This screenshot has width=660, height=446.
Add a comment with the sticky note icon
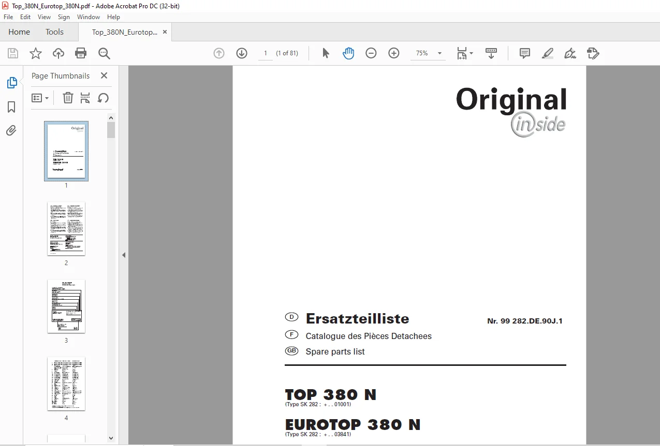pyautogui.click(x=525, y=53)
